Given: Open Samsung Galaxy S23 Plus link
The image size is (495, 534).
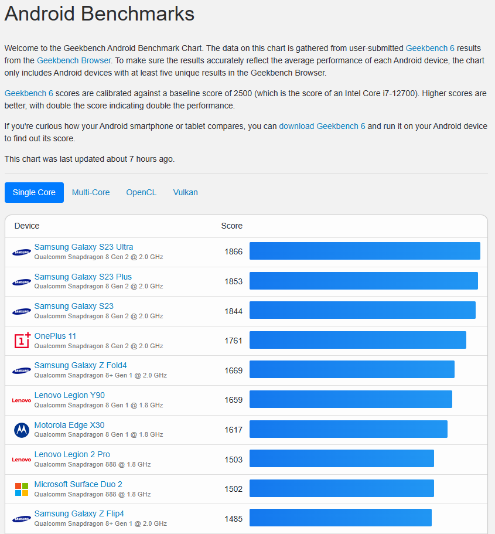Looking at the screenshot, I should click(83, 277).
